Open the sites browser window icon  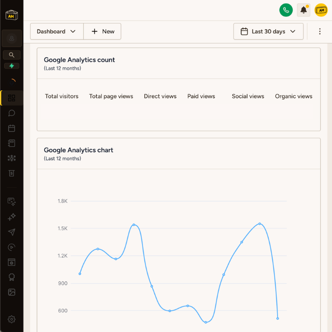tap(12, 262)
